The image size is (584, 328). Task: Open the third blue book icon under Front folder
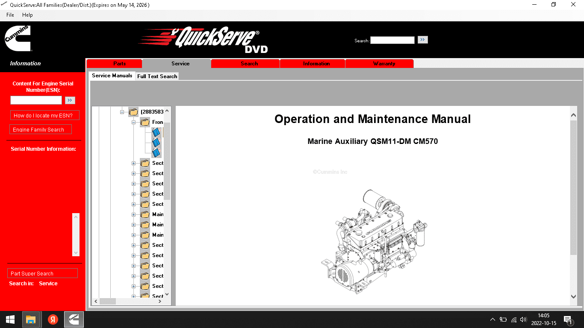coord(156,152)
